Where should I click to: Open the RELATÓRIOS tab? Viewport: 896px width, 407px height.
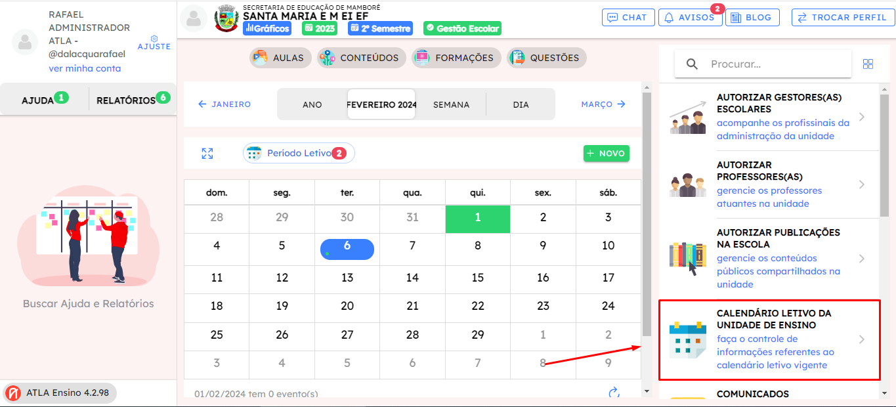(x=133, y=100)
